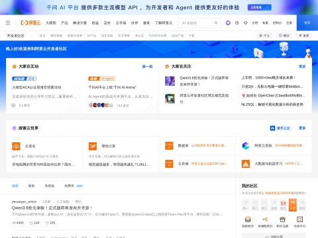
Task: Click the 积分 button
Action: point(284,36)
